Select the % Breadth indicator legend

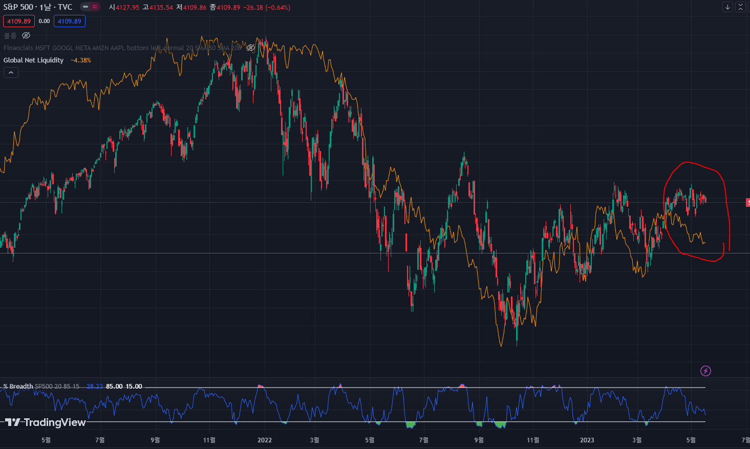coord(18,387)
